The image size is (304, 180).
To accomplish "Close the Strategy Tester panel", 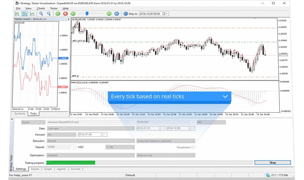I will [12, 119].
